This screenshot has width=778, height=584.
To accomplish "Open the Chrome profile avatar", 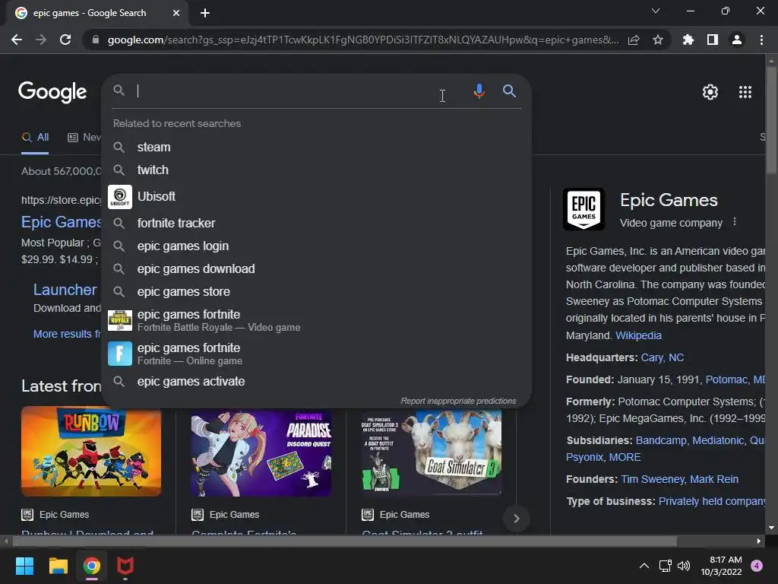I will click(737, 40).
